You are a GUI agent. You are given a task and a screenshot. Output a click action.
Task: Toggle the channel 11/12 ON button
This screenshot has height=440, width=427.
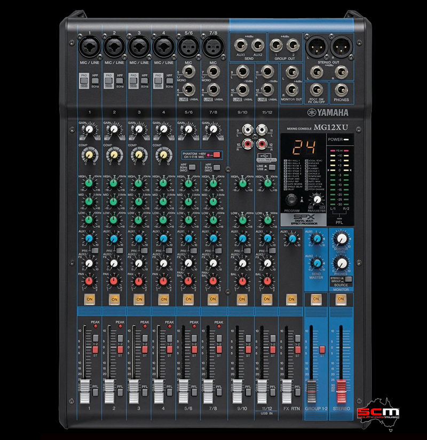(266, 299)
